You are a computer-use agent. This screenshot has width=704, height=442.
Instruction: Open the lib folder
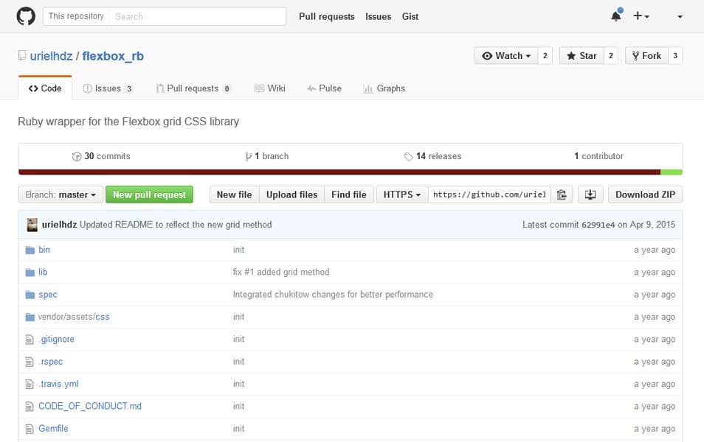43,272
